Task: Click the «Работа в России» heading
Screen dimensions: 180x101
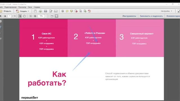Action: (x=95, y=33)
